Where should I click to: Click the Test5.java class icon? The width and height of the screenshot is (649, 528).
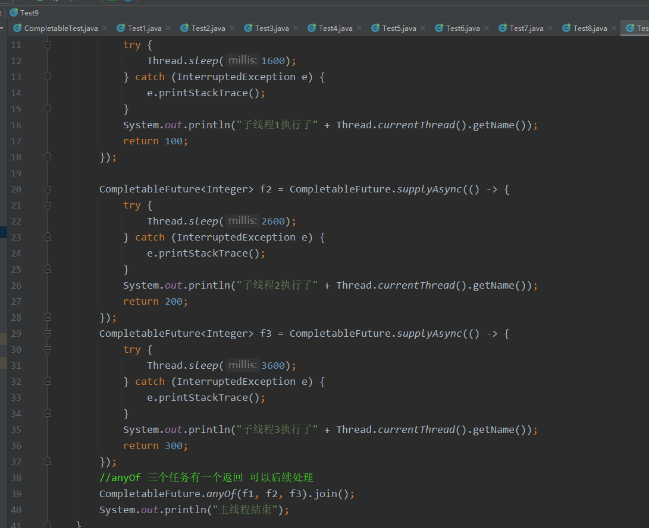pyautogui.click(x=375, y=28)
